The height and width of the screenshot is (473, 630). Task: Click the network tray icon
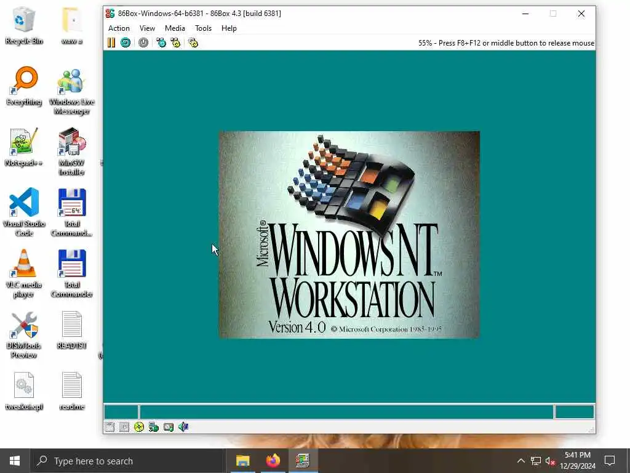(x=536, y=461)
